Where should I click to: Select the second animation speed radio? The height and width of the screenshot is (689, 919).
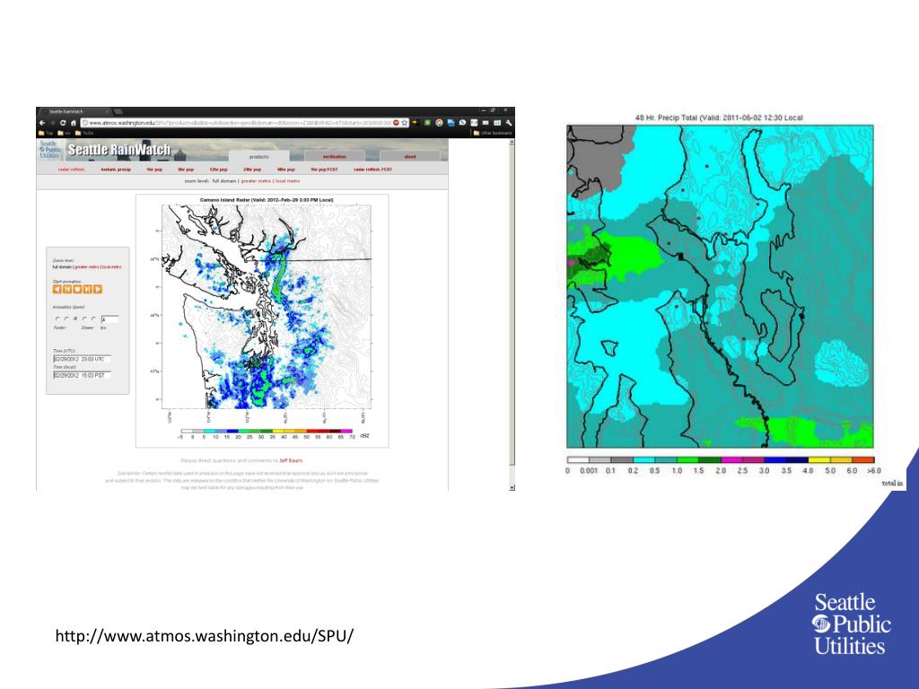click(x=66, y=318)
